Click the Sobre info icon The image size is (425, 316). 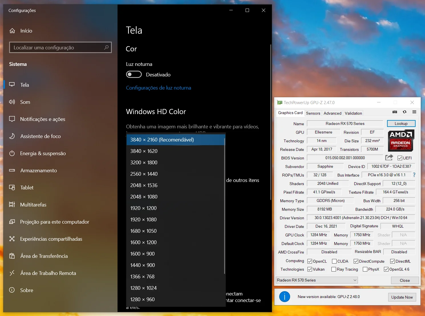pyautogui.click(x=12, y=290)
